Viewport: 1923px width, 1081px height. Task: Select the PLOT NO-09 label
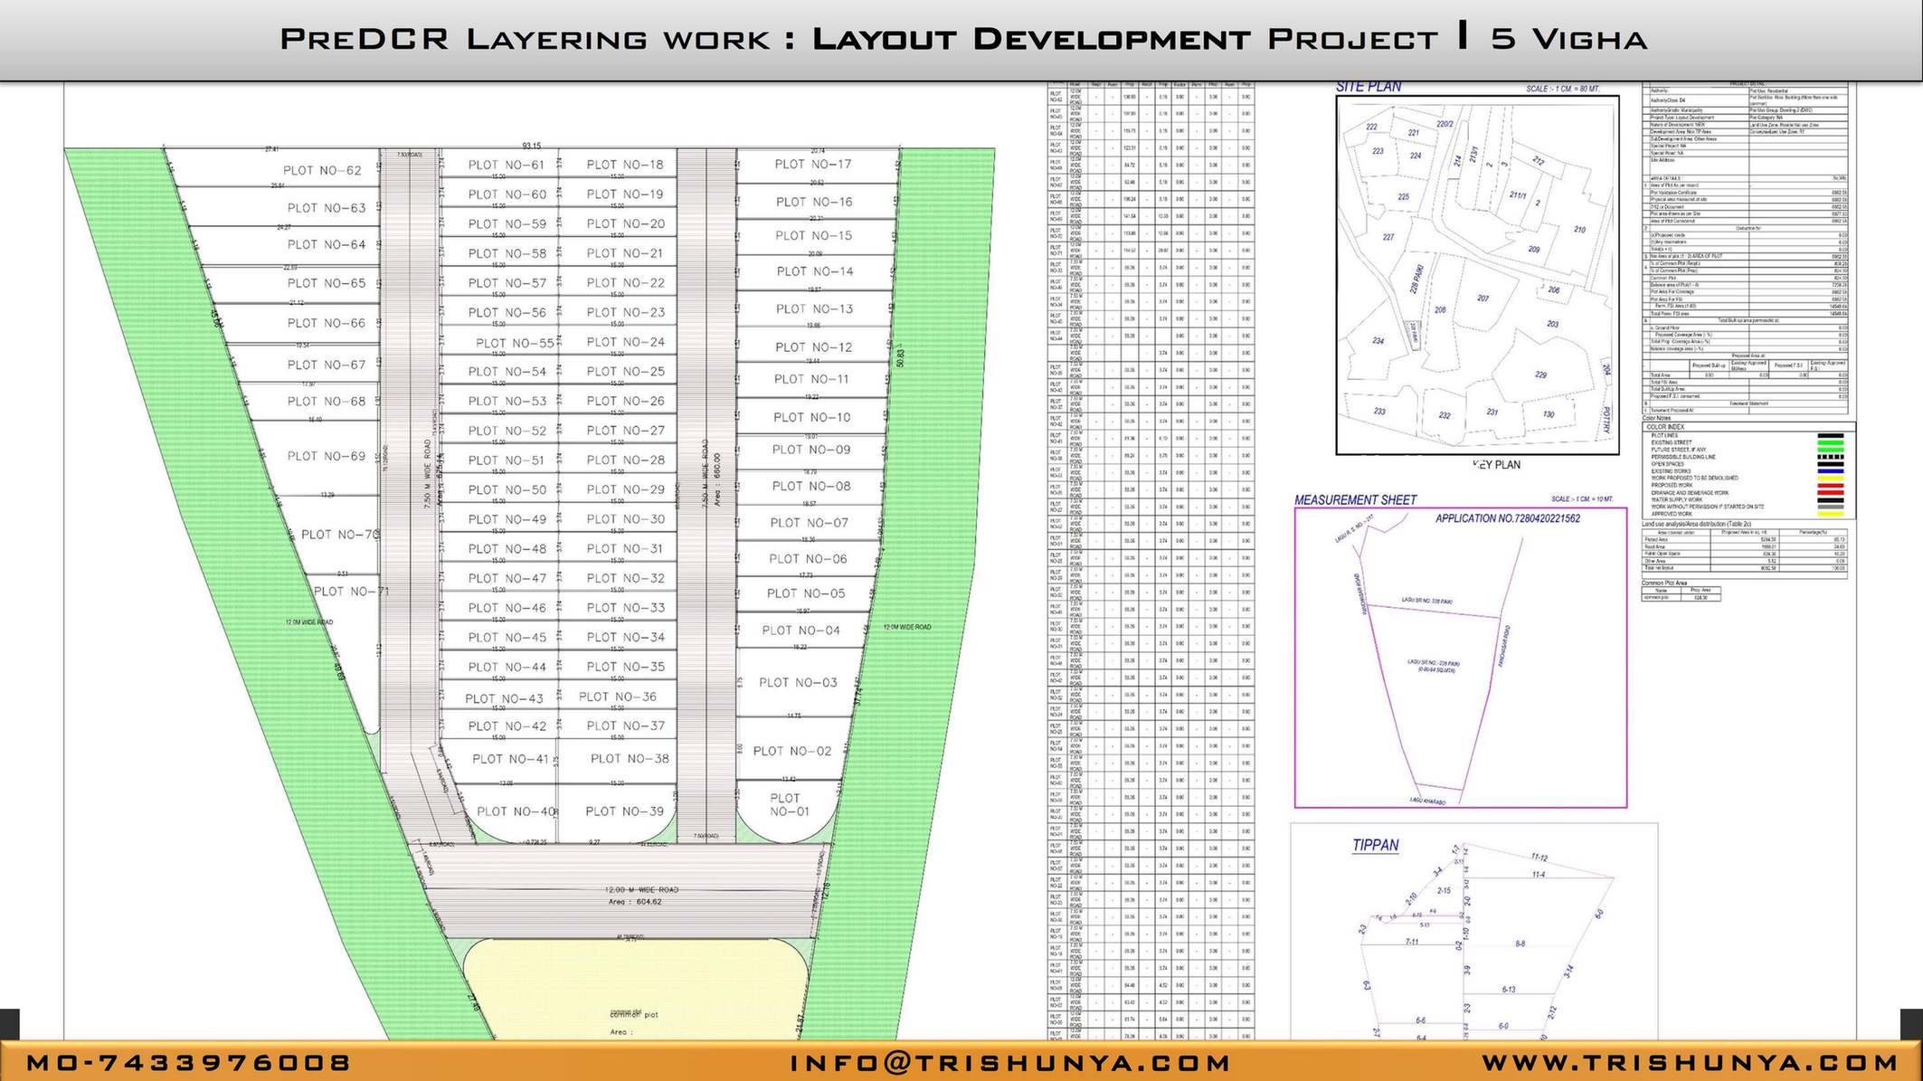coord(811,450)
